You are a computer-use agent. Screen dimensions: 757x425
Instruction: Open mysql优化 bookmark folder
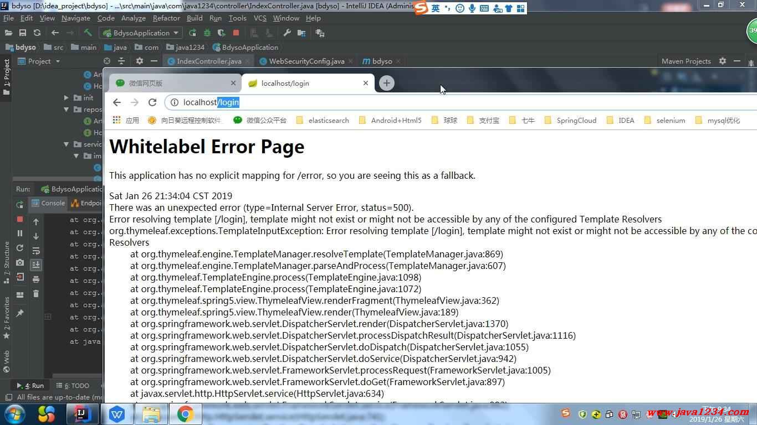click(x=718, y=120)
